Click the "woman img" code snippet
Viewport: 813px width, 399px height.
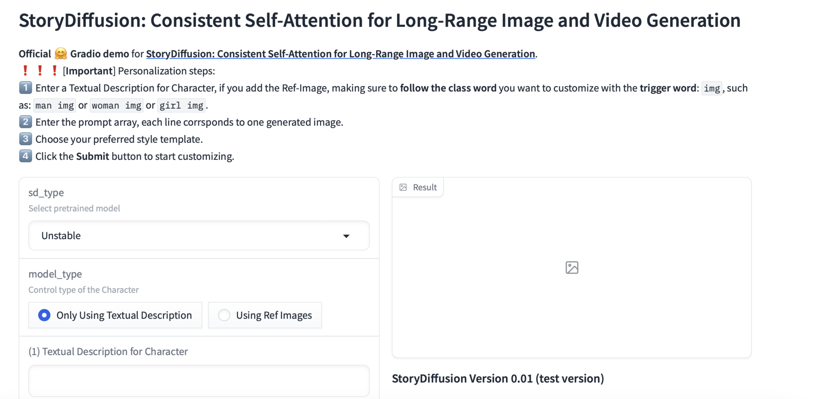click(116, 106)
